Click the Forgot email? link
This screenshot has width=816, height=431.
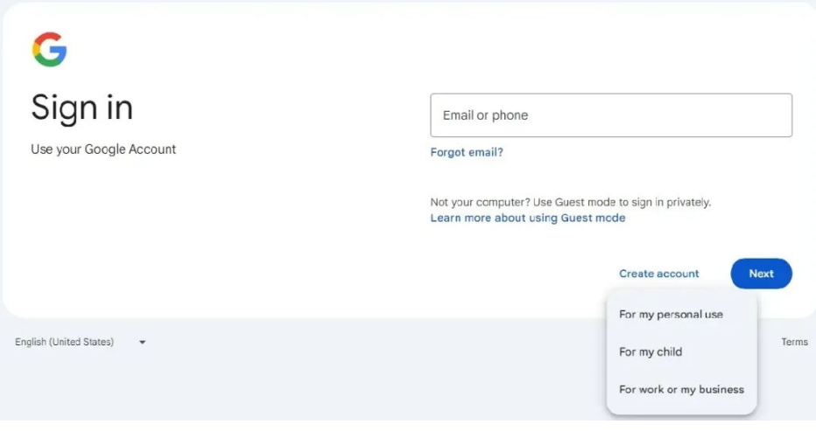pos(467,152)
